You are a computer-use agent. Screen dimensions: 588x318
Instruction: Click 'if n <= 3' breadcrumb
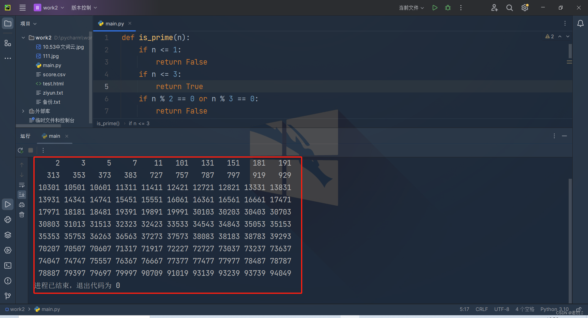tap(139, 123)
